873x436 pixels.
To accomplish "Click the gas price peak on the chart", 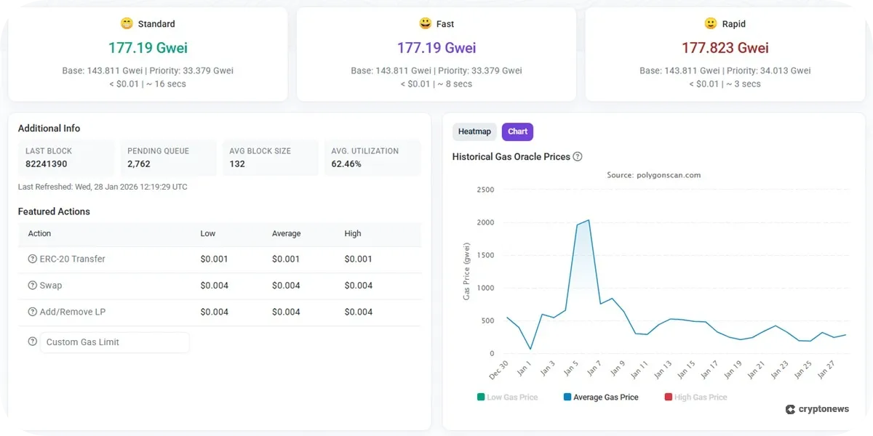I will click(588, 220).
